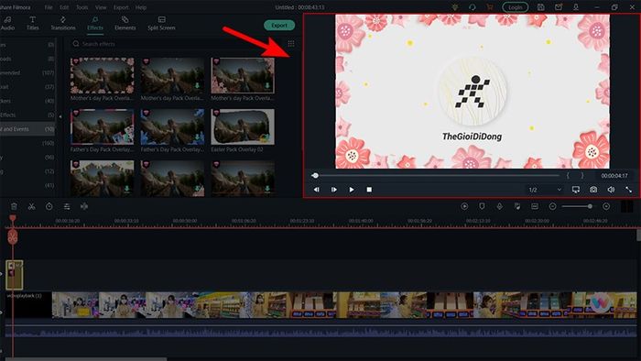
Task: Click the timeline zoom in plus icon
Action: coord(606,206)
